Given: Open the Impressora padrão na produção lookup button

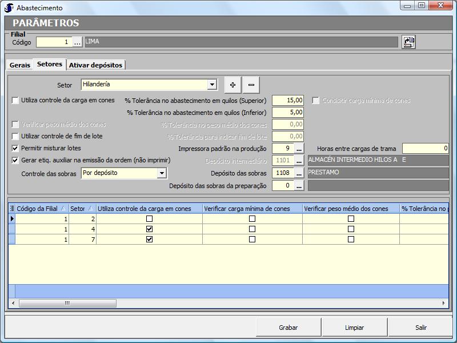Looking at the screenshot, I should [x=299, y=149].
